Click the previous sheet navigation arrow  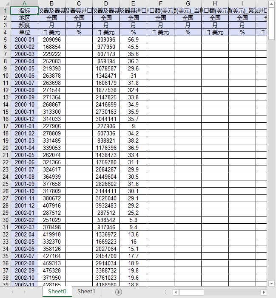tap(13, 292)
